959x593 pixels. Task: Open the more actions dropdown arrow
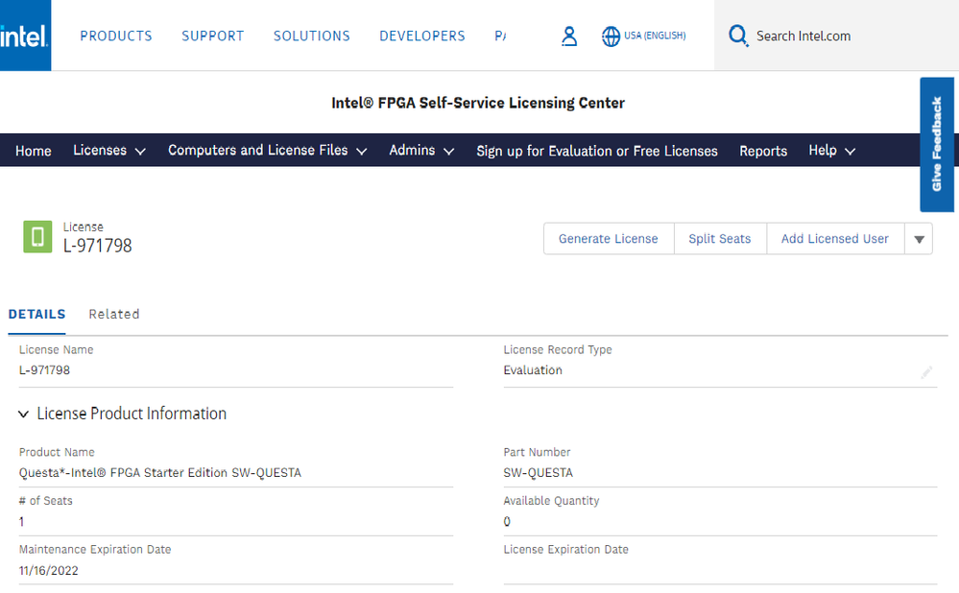919,239
